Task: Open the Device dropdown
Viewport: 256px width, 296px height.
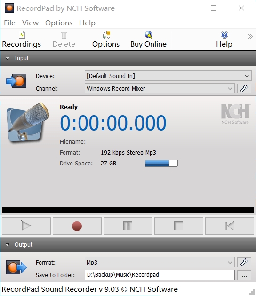Action: click(x=168, y=76)
